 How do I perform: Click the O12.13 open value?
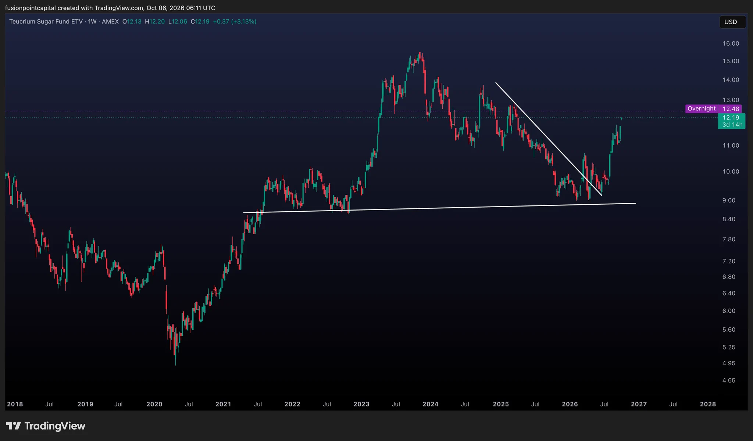tap(132, 22)
